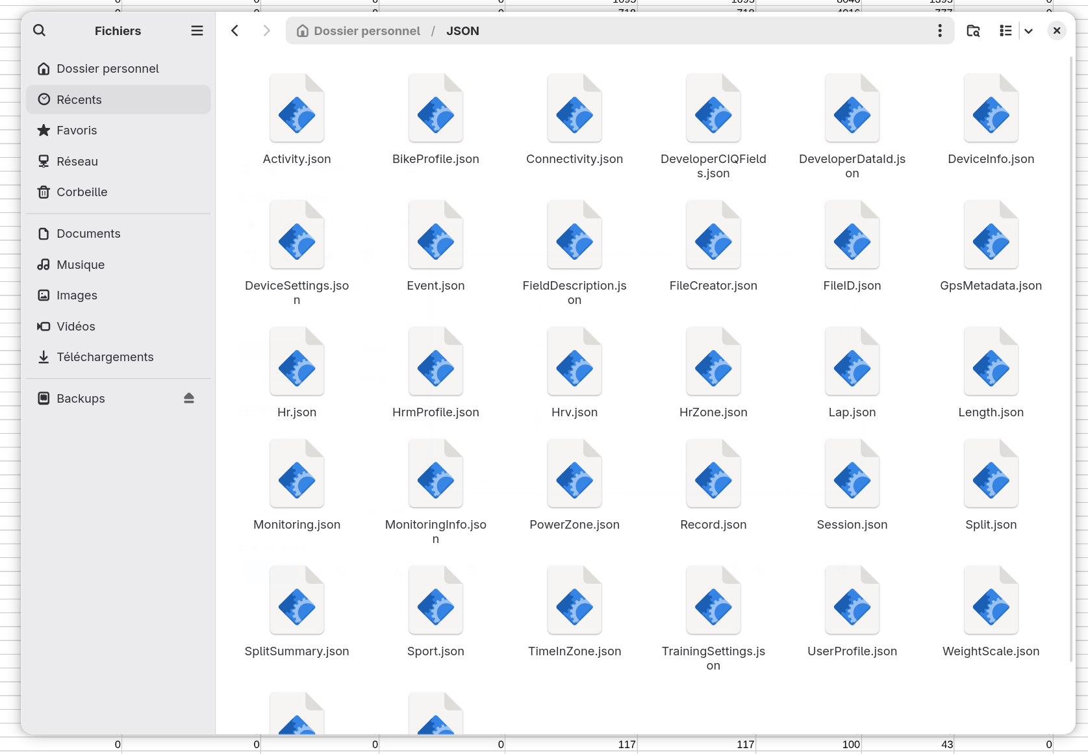
Task: Switch to list view icon
Action: point(1006,31)
